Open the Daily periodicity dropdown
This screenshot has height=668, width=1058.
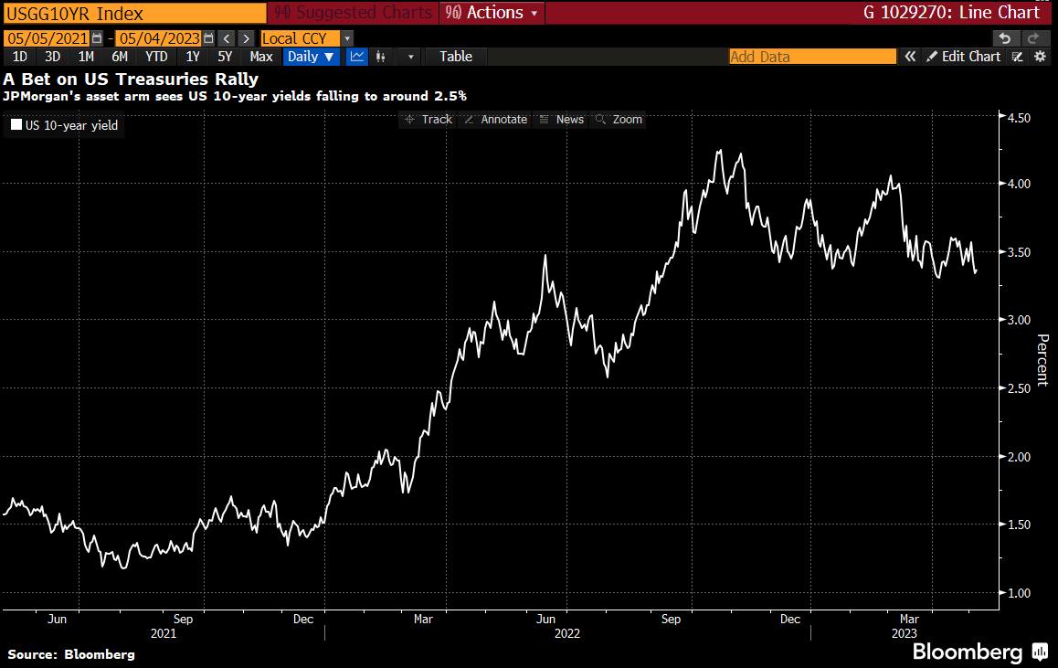pyautogui.click(x=311, y=57)
